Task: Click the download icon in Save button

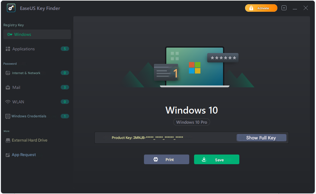Action: 204,159
